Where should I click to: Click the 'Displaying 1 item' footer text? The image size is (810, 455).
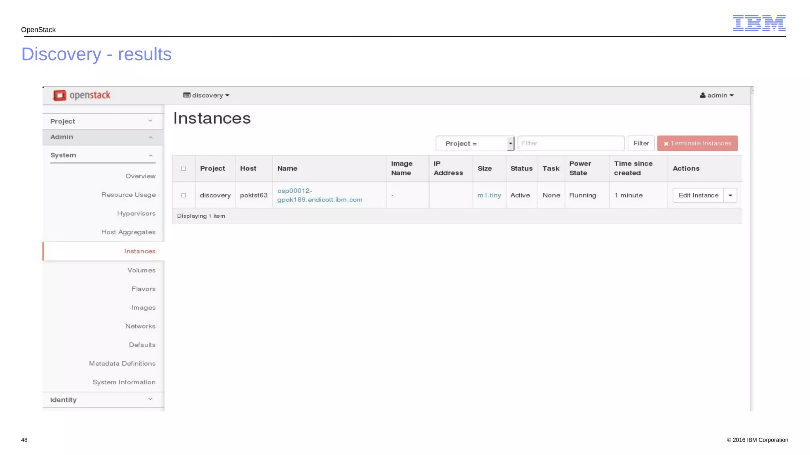[x=201, y=216]
